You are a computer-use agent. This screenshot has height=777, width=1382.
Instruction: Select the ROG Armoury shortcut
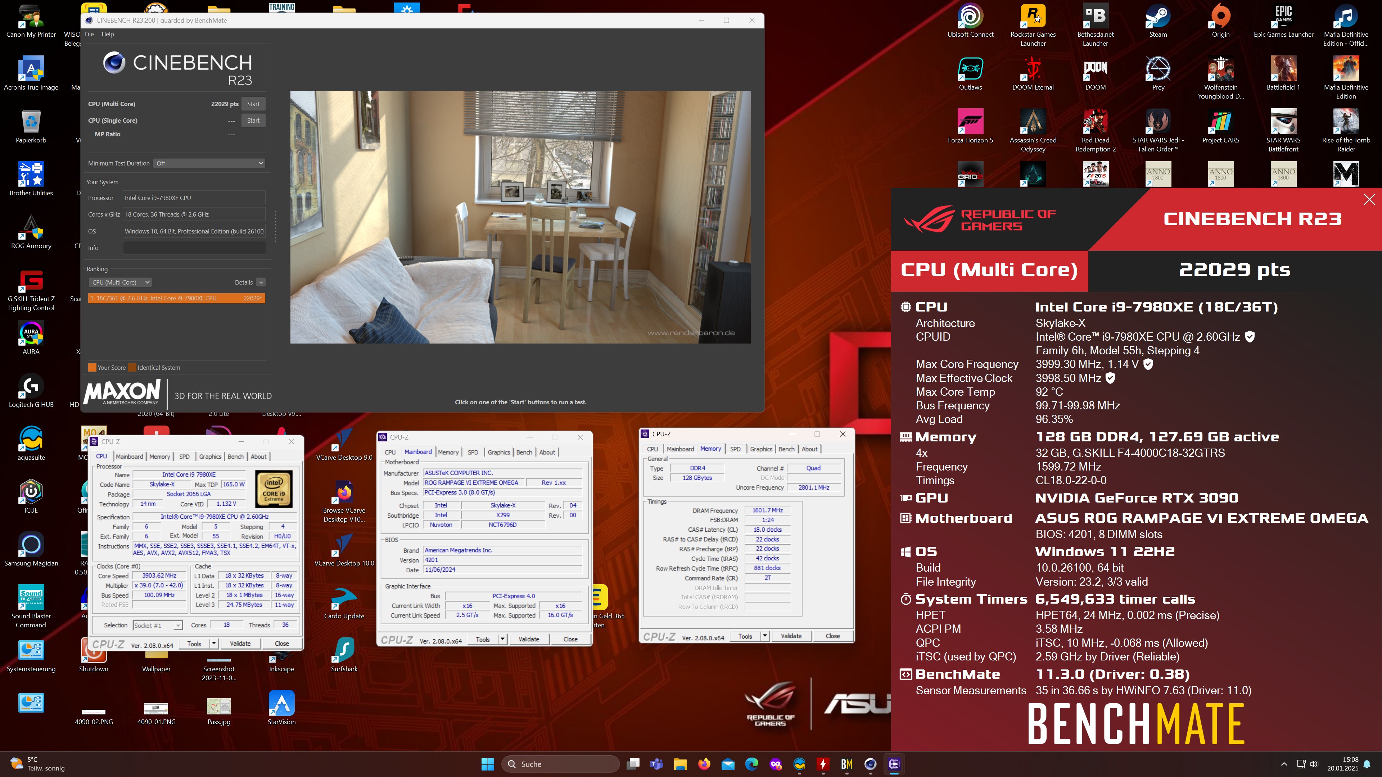[x=31, y=233]
